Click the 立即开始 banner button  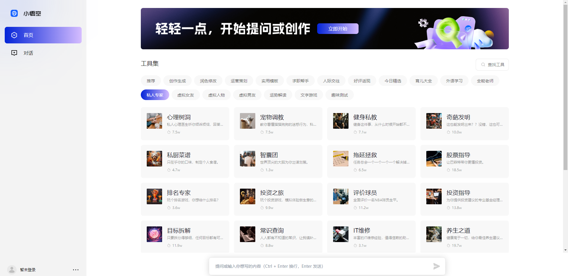[337, 28]
